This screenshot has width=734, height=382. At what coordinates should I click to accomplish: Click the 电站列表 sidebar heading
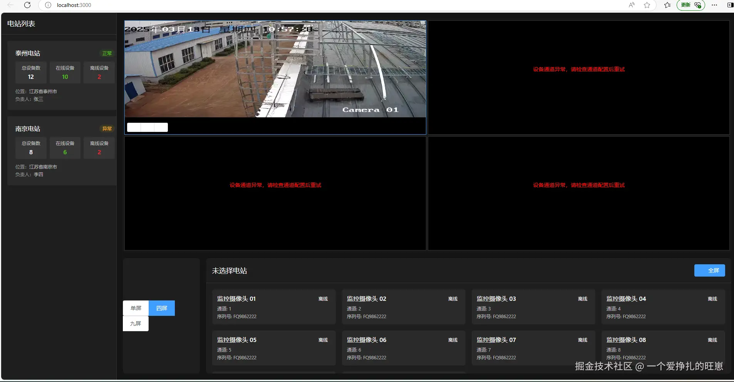pos(21,24)
